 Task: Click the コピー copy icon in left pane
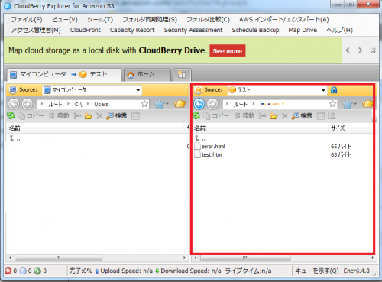(21, 116)
